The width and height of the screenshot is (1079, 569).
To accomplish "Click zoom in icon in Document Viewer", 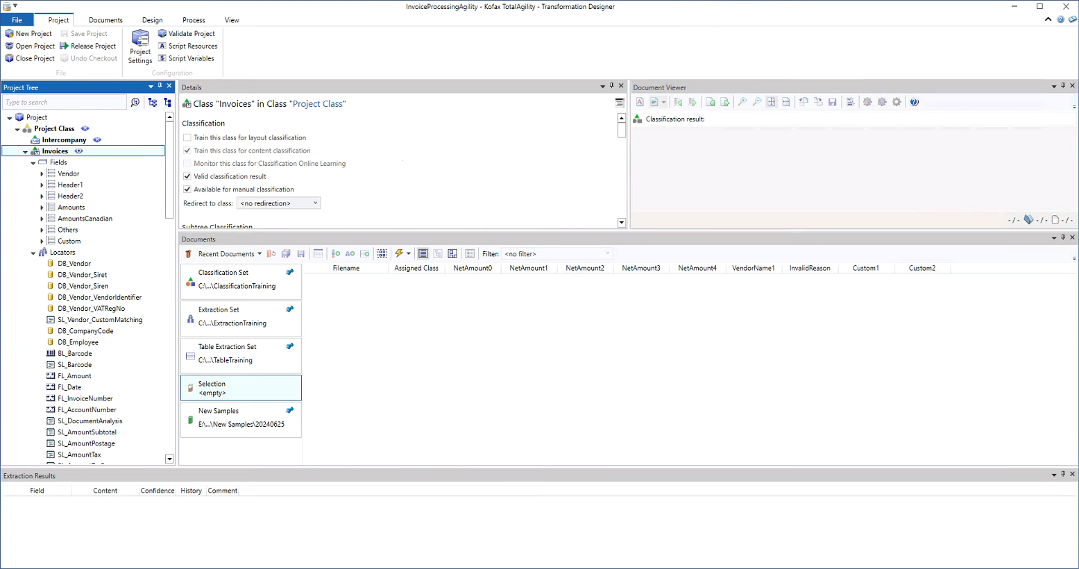I will tap(742, 102).
